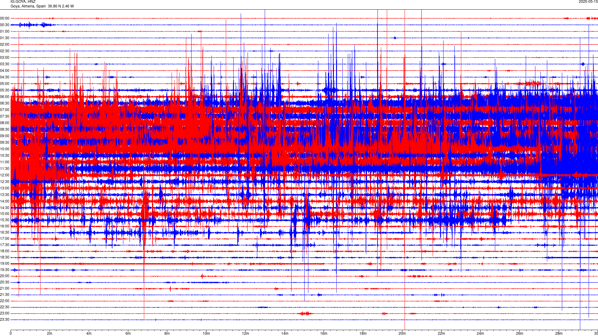Select the 13:30 time row label
Viewport: 598px width, 336px height.
coord(5,195)
